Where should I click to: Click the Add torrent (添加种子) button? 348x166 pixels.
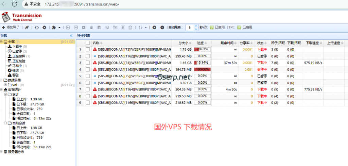pyautogui.click(x=11, y=27)
